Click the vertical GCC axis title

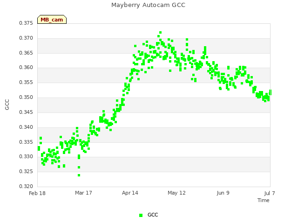(7, 105)
